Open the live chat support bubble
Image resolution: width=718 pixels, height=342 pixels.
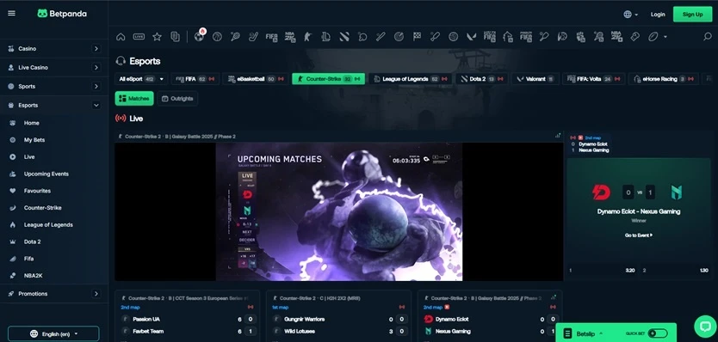[705, 326]
